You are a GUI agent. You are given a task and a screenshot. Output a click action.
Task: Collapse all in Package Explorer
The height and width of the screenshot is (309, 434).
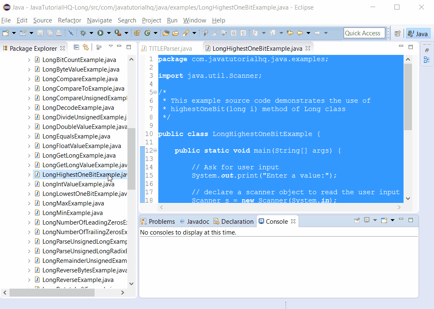pyautogui.click(x=76, y=47)
